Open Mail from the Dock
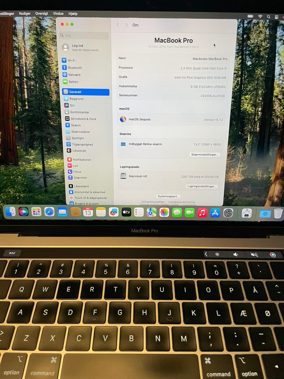This screenshot has width=284, height=379. pyautogui.click(x=62, y=212)
